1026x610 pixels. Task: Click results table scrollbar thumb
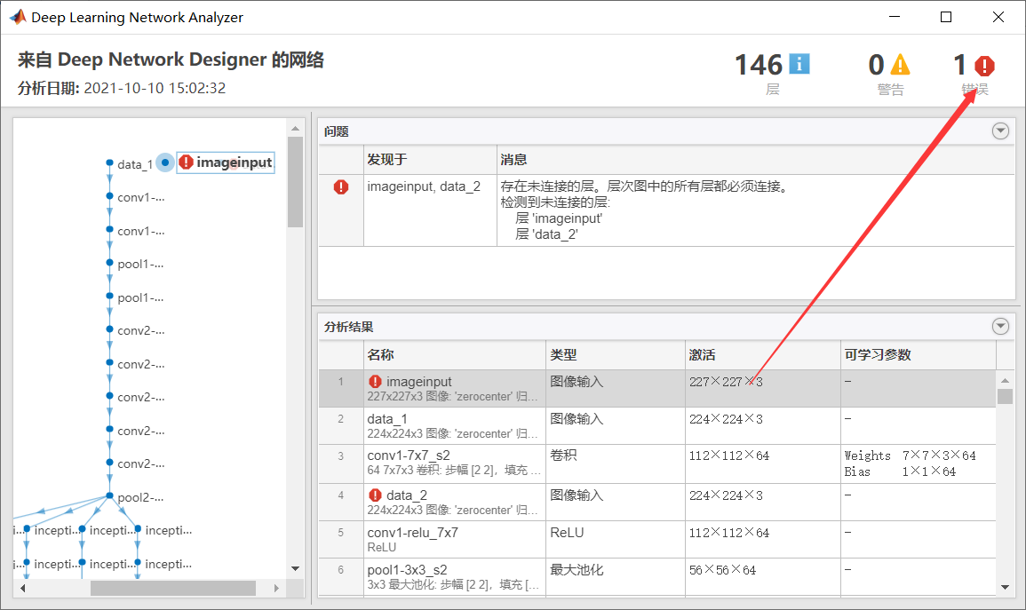point(1005,396)
